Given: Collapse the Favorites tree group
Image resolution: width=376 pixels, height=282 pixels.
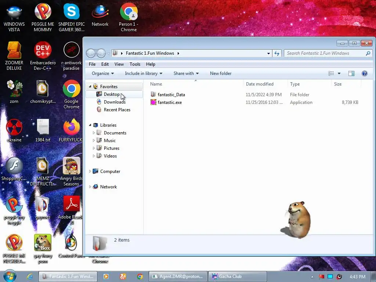Looking at the screenshot, I should point(90,87).
